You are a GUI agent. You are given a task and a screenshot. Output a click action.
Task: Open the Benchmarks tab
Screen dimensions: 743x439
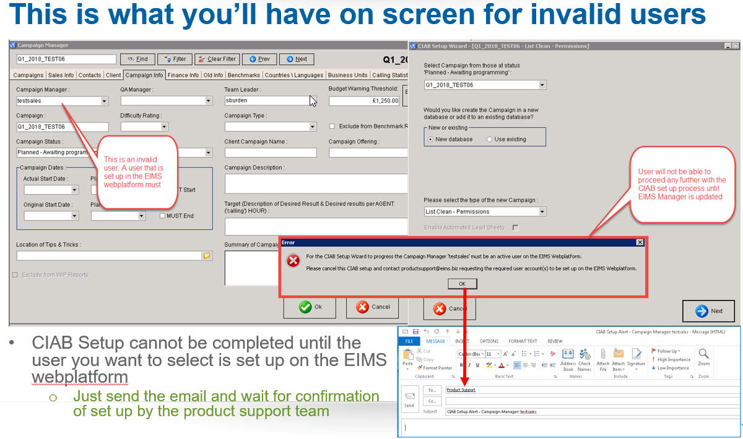[243, 75]
